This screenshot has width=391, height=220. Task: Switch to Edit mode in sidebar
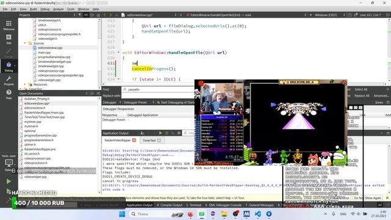tap(9, 39)
